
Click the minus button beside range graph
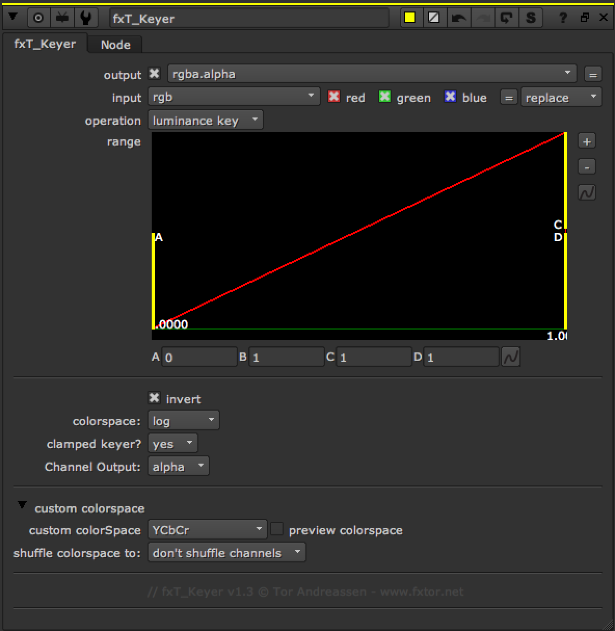586,167
